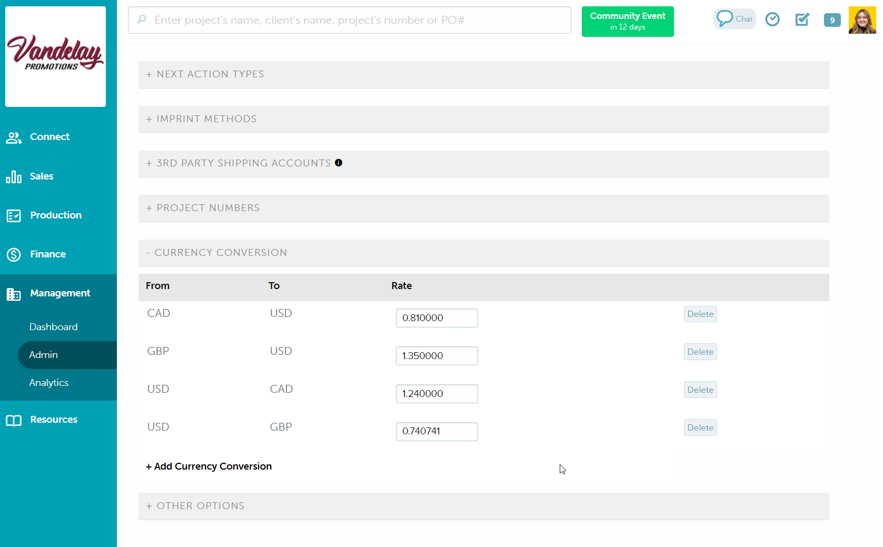This screenshot has width=883, height=547.
Task: Open the Chat panel
Action: tap(734, 18)
